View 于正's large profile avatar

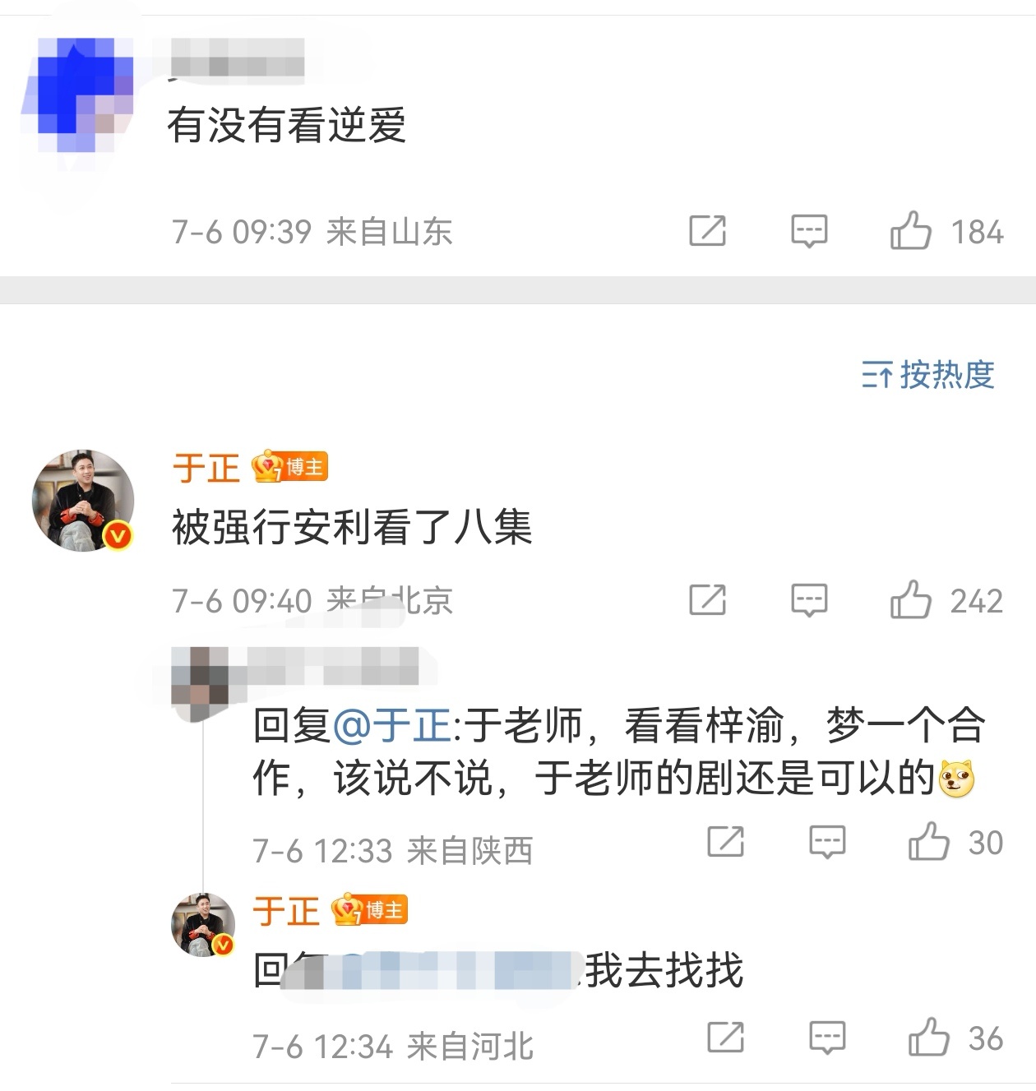[82, 500]
